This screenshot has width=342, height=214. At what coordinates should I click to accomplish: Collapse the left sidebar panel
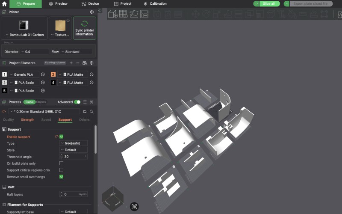click(100, 10)
